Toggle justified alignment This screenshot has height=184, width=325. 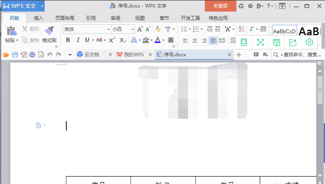click(213, 41)
